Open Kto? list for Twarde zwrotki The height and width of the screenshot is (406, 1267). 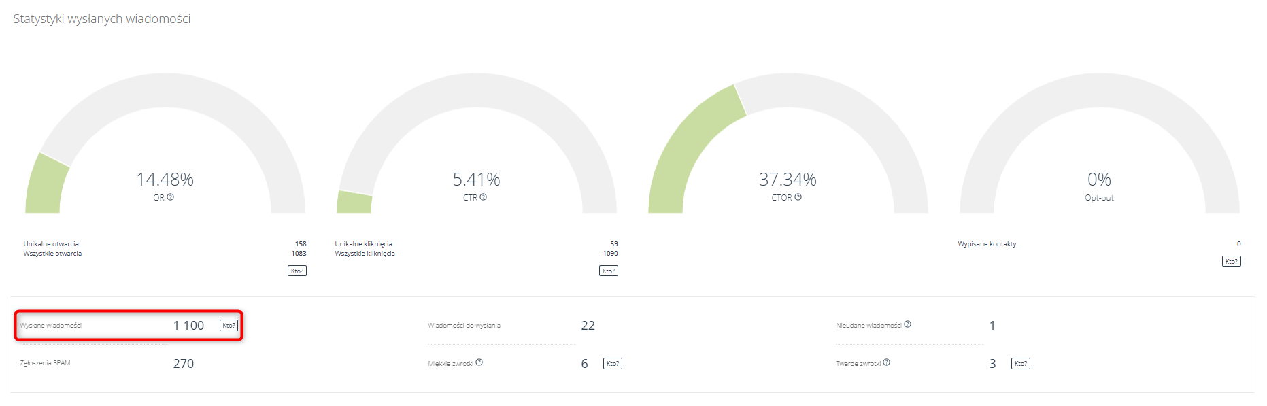click(x=1021, y=364)
